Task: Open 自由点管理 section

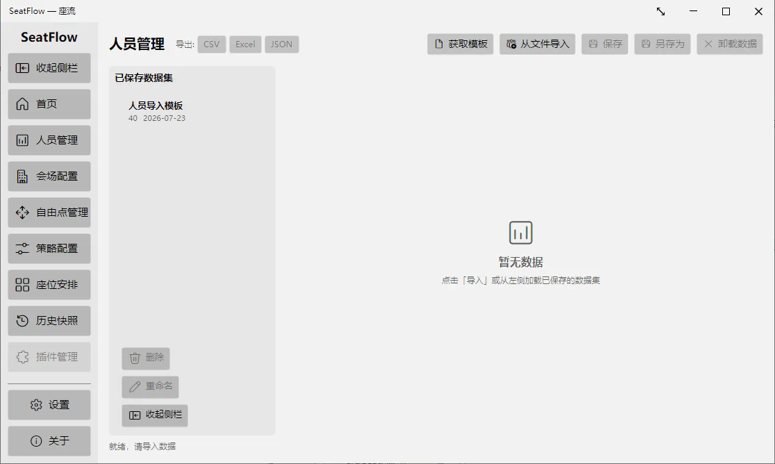Action: click(x=49, y=213)
